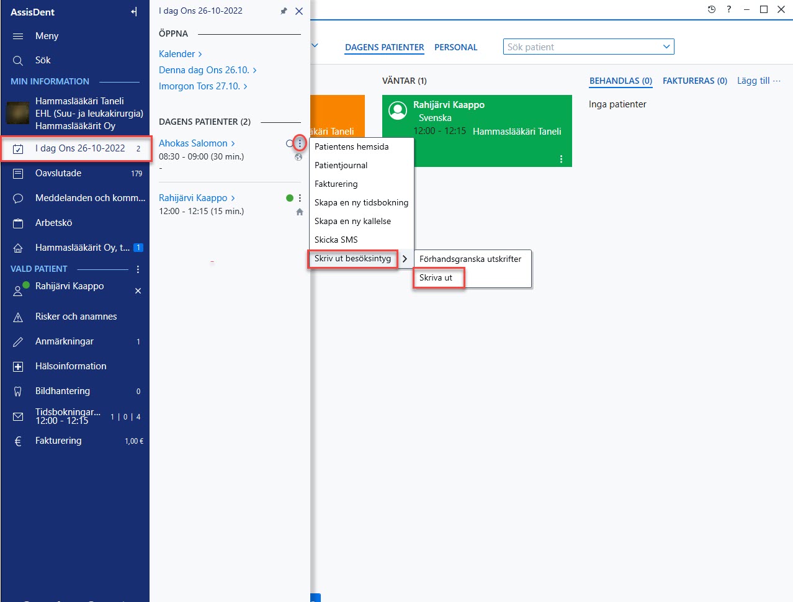Open Fakturering euro icon in sidebar

[x=18, y=441]
